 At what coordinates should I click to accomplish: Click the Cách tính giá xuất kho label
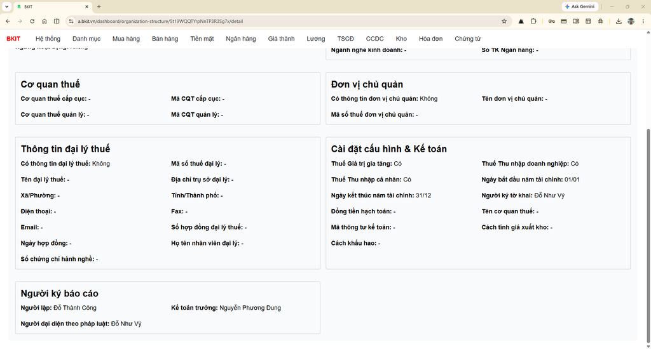pos(515,227)
